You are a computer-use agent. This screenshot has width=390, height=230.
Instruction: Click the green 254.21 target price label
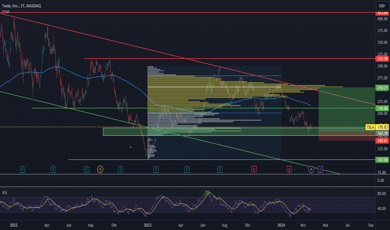tap(382, 88)
